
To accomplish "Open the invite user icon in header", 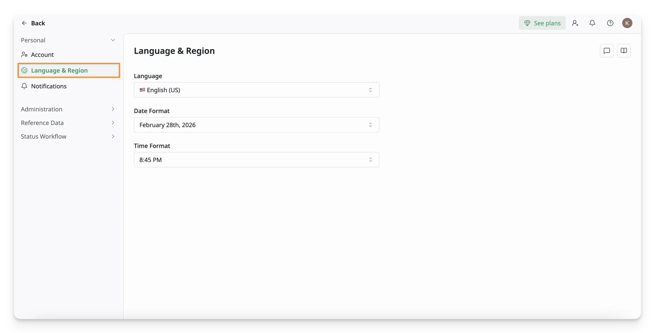I will (575, 23).
